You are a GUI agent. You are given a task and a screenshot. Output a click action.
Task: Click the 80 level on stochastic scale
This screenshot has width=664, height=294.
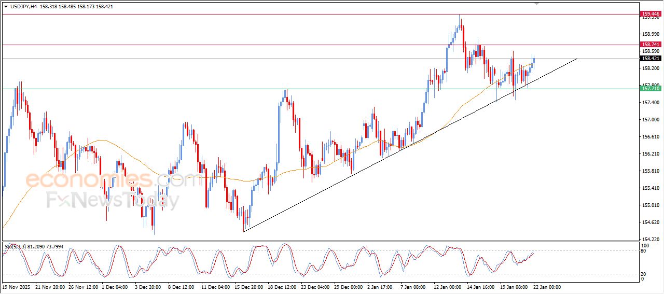(644, 251)
